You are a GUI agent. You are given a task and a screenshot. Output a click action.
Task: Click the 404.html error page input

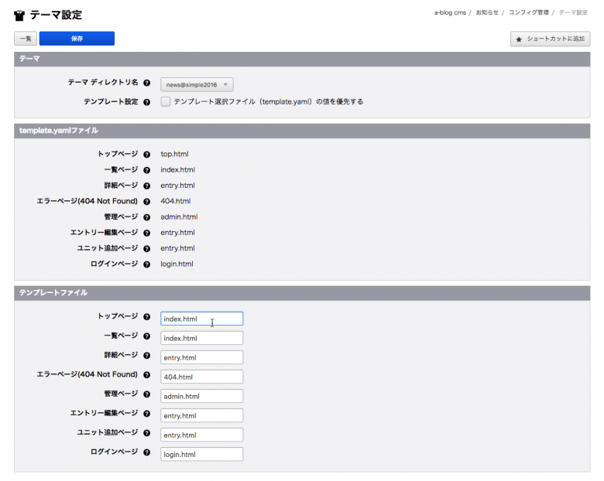tap(201, 377)
